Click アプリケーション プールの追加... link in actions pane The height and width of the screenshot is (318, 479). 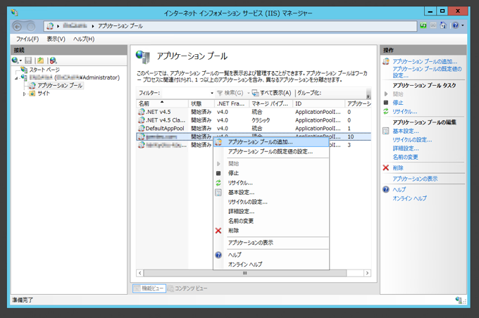click(x=425, y=61)
